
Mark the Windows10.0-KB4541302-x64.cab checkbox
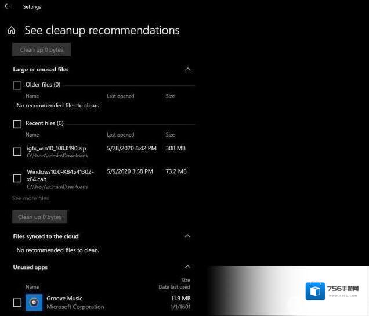[x=17, y=178]
